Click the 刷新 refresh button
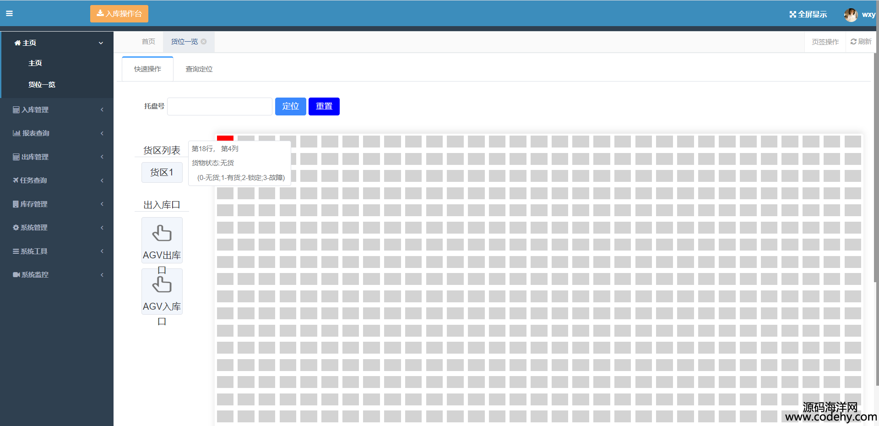Viewport: 879px width, 426px height. click(861, 42)
